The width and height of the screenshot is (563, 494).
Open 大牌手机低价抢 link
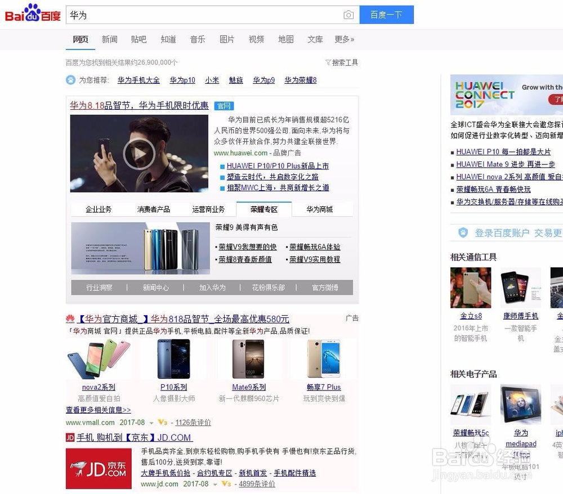pyautogui.click(x=166, y=473)
